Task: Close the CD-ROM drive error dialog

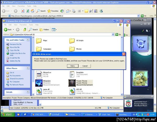Action: point(124,54)
